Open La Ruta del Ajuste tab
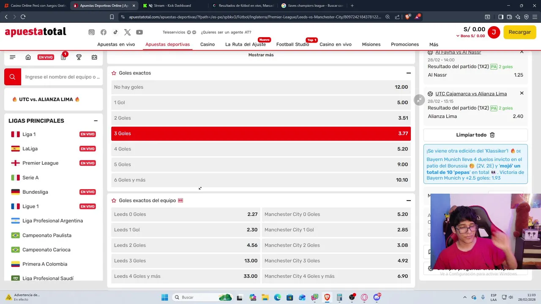This screenshot has height=304, width=541. (x=246, y=44)
